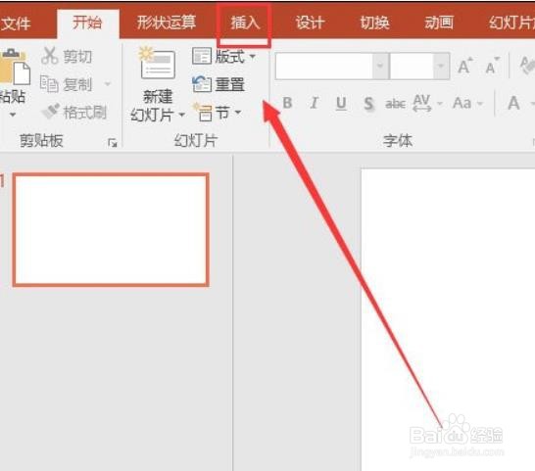Open the font size dropdown arrow
The image size is (535, 471).
(441, 66)
